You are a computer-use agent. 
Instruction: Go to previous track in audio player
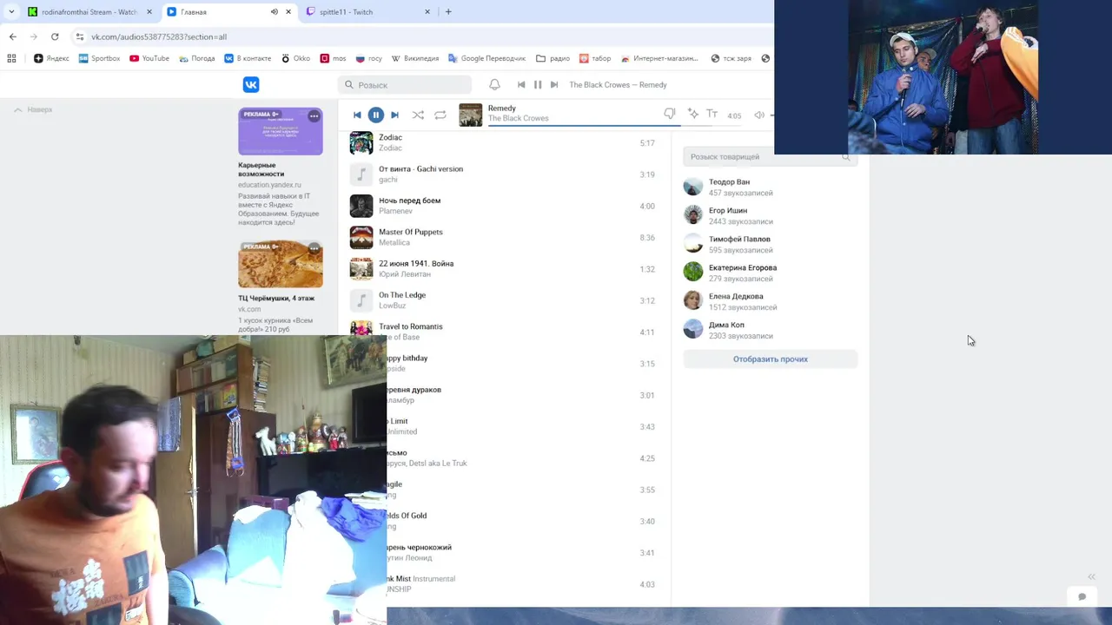pos(357,115)
